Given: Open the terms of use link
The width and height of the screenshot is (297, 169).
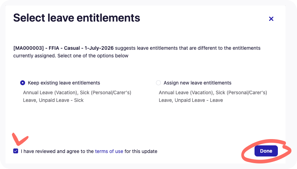Looking at the screenshot, I should 109,151.
